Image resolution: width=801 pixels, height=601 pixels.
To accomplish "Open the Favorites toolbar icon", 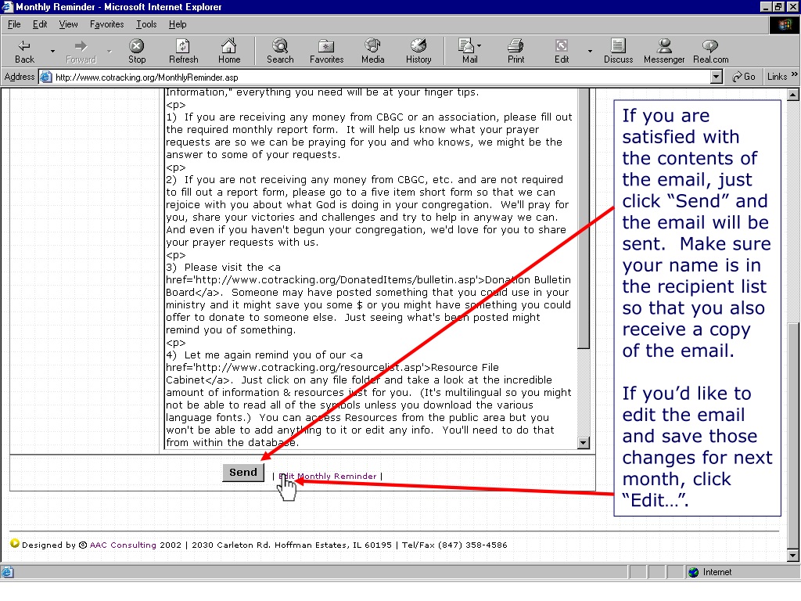I will (x=326, y=51).
